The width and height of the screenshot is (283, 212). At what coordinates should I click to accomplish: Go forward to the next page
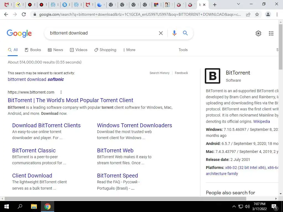point(15,14)
